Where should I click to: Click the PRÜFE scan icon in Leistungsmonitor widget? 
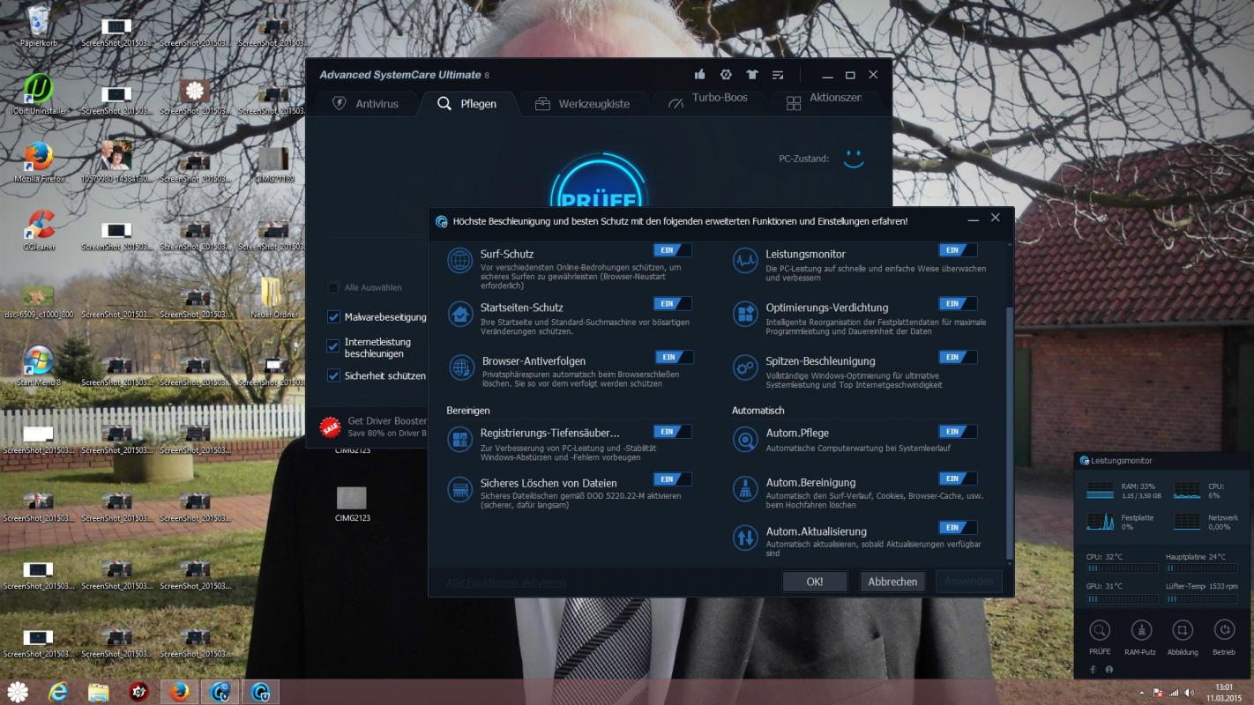pos(1100,630)
